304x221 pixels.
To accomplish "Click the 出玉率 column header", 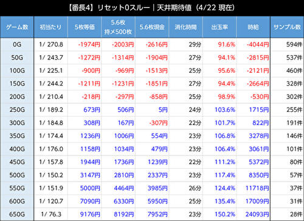I will [219, 27].
